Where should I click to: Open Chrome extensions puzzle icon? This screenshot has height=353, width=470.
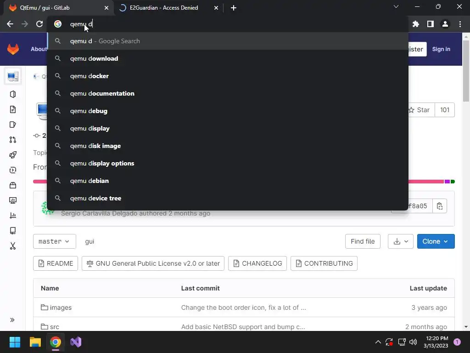[416, 24]
